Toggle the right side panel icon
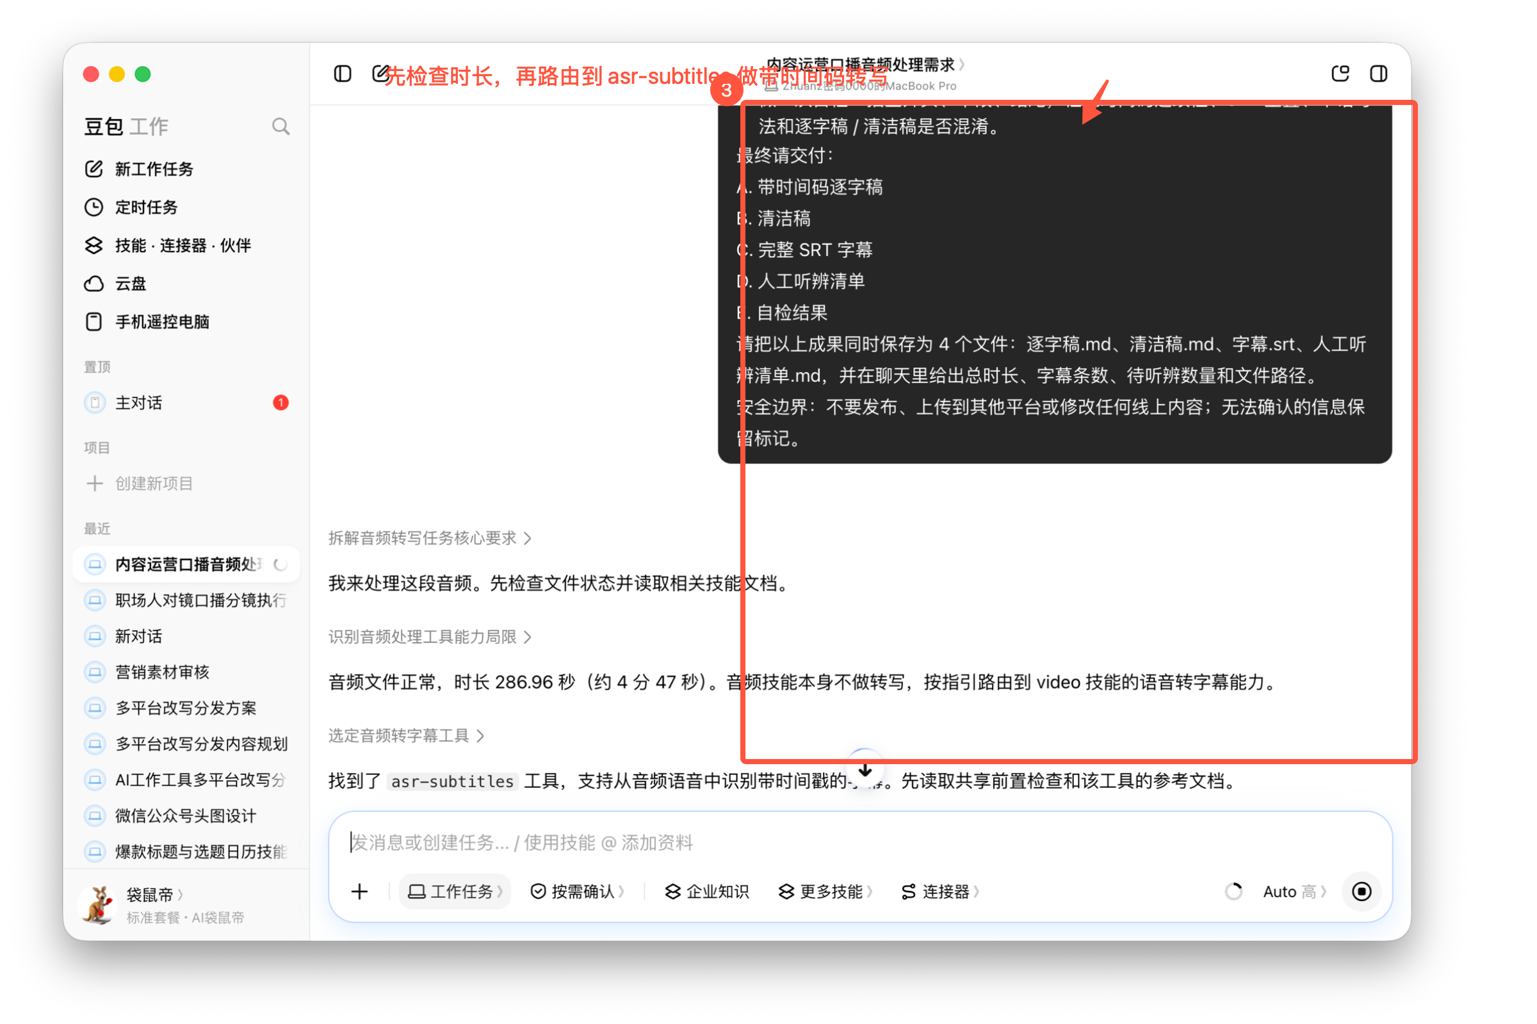The width and height of the screenshot is (1537, 1024). click(x=1378, y=74)
